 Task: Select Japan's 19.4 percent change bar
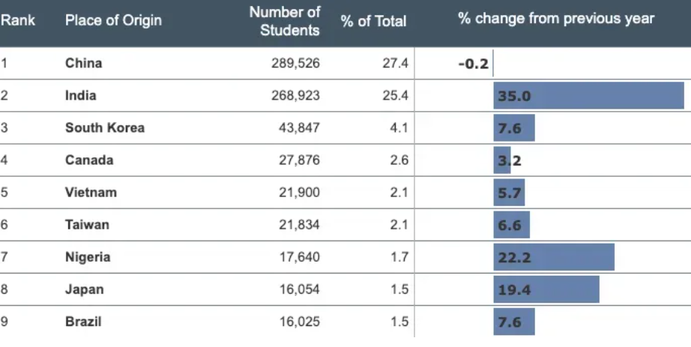[x=546, y=289]
